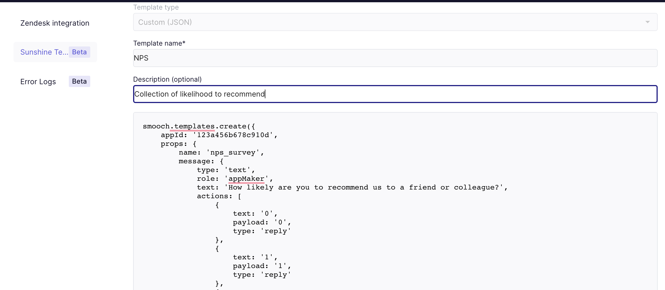Screen dimensions: 665x290
Task: Click the text: '1' code line
Action: [x=255, y=257]
